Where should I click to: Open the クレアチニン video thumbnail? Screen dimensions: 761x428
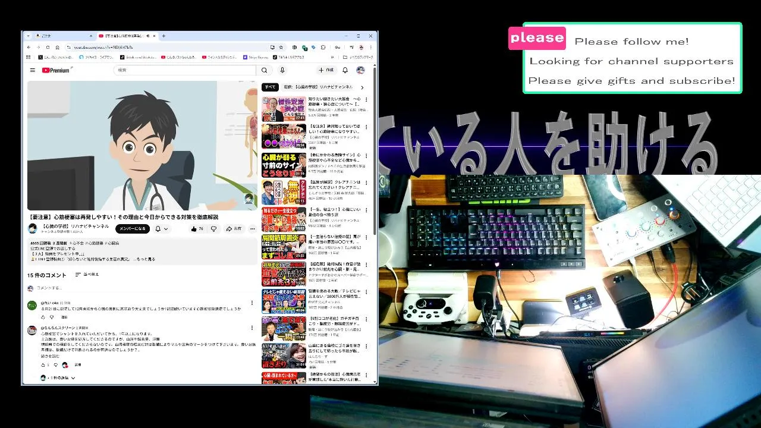pos(284,192)
